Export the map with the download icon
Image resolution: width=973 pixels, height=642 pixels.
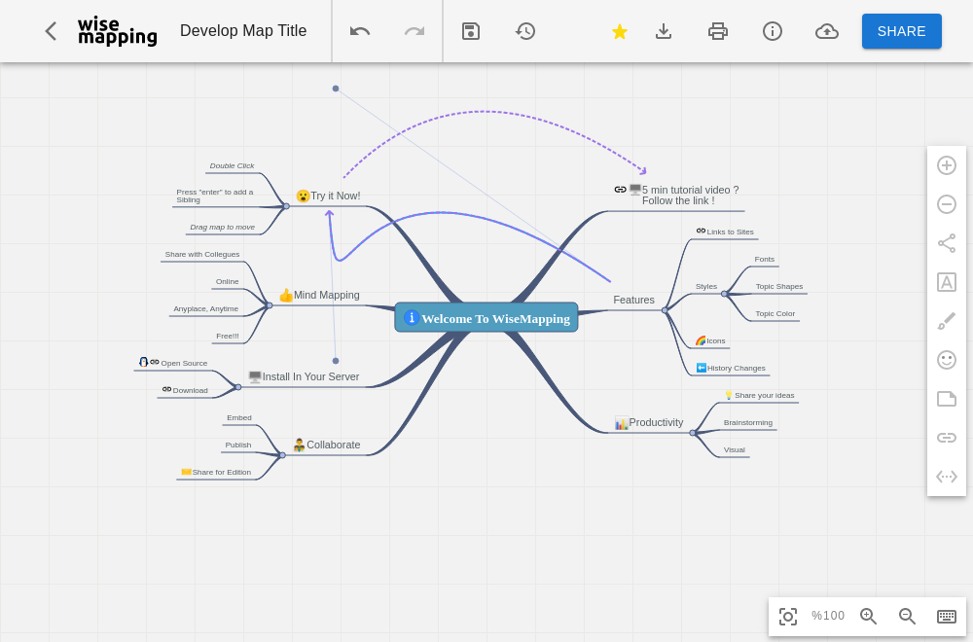pos(664,31)
